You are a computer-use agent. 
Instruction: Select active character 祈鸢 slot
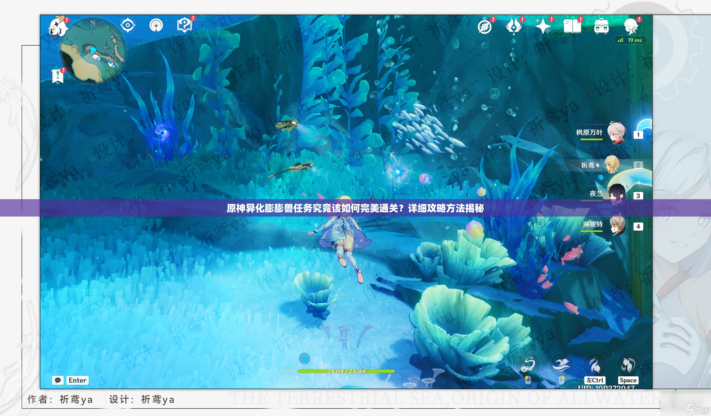coord(612,165)
